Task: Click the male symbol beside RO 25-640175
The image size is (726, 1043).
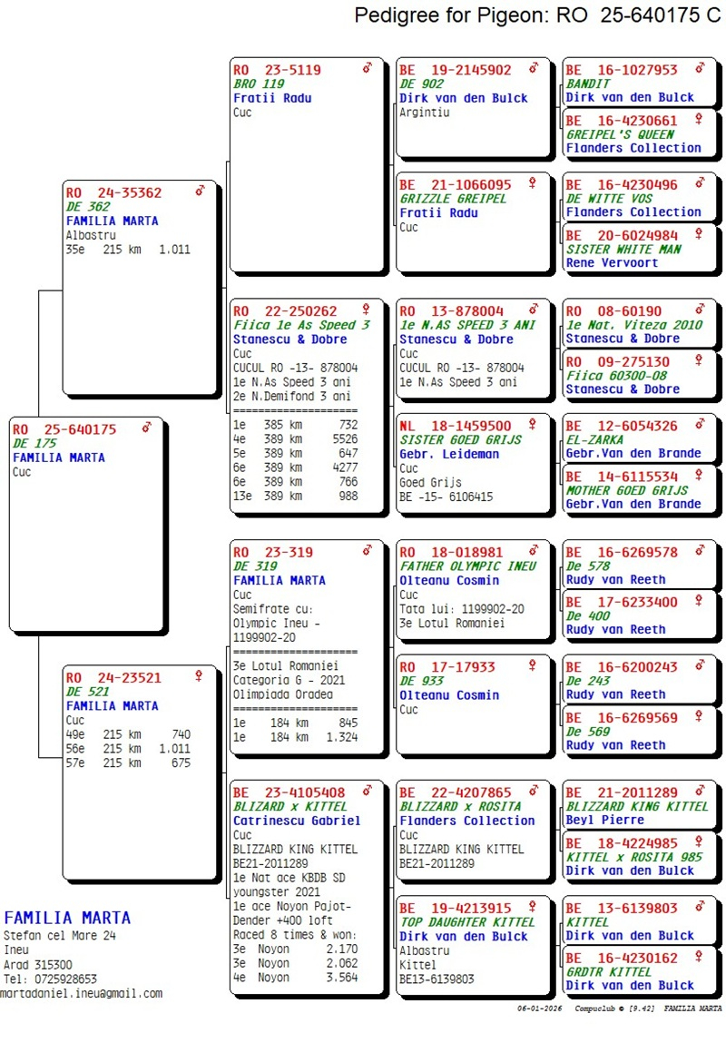Action: coord(146,428)
